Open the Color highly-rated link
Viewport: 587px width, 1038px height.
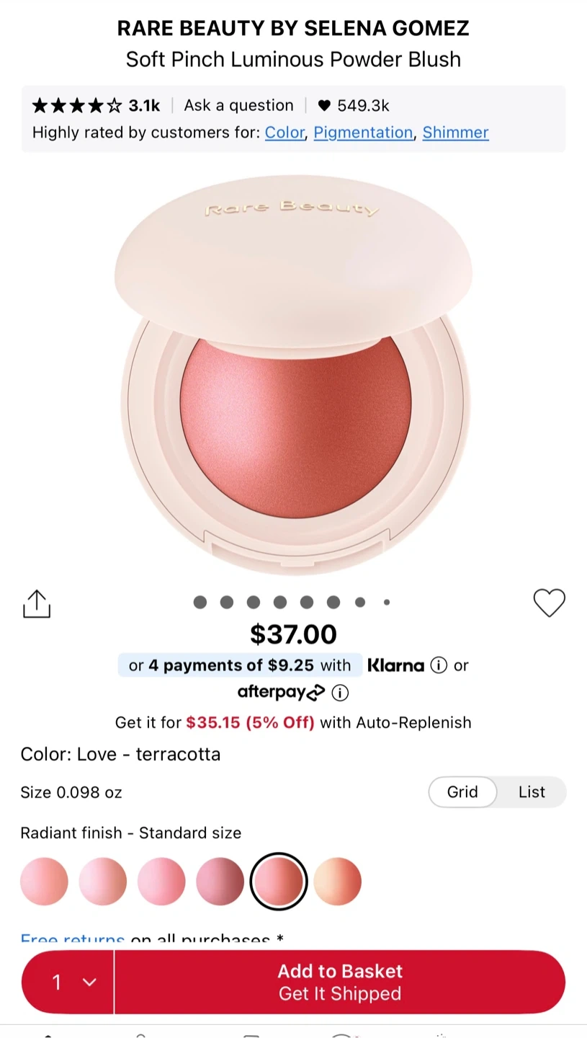point(284,133)
